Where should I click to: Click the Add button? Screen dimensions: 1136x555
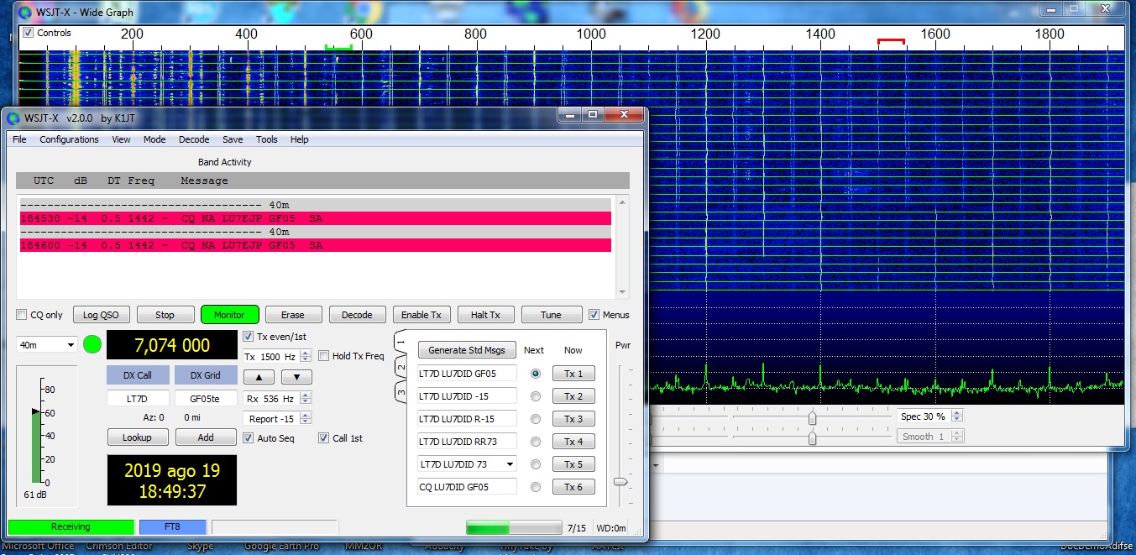(x=206, y=437)
